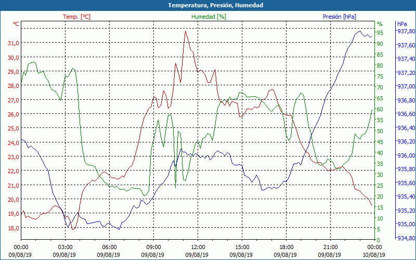Click the '26,0' temperature axis value
Viewport: 416px width, 260px height.
pos(14,114)
